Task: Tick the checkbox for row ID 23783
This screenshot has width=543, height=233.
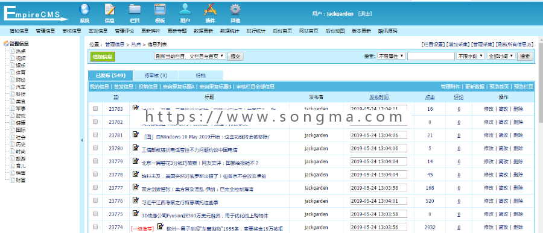Action: coord(95,108)
